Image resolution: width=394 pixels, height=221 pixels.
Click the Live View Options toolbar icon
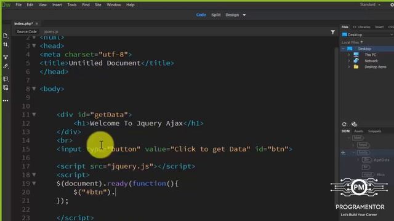click(x=6, y=57)
